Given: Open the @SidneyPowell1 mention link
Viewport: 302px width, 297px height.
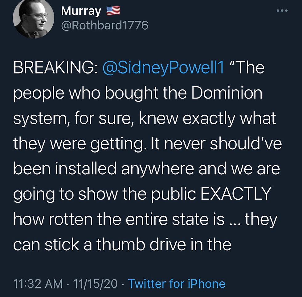Looking at the screenshot, I should pyautogui.click(x=163, y=69).
